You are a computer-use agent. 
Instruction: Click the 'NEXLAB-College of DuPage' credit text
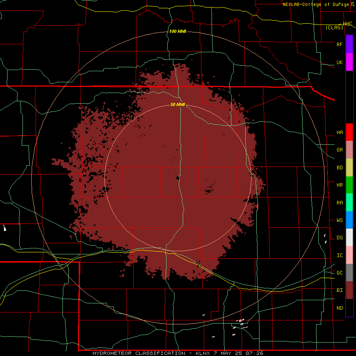[x=316, y=4]
